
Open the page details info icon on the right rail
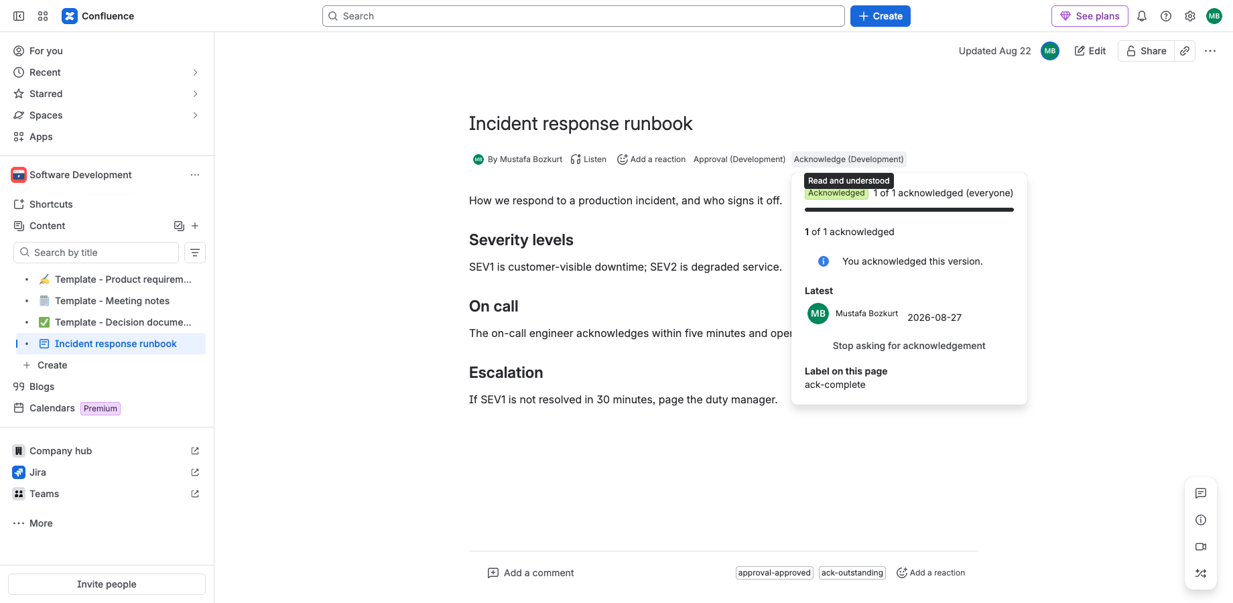click(1201, 520)
